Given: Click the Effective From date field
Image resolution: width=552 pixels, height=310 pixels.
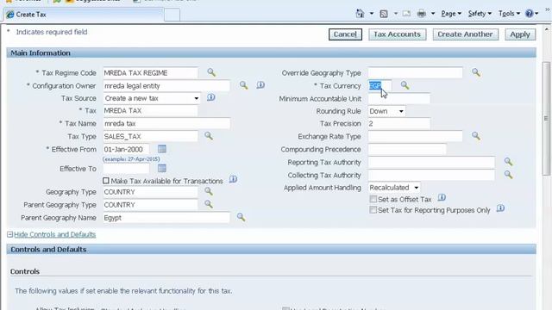Looking at the screenshot, I should pyautogui.click(x=126, y=149).
